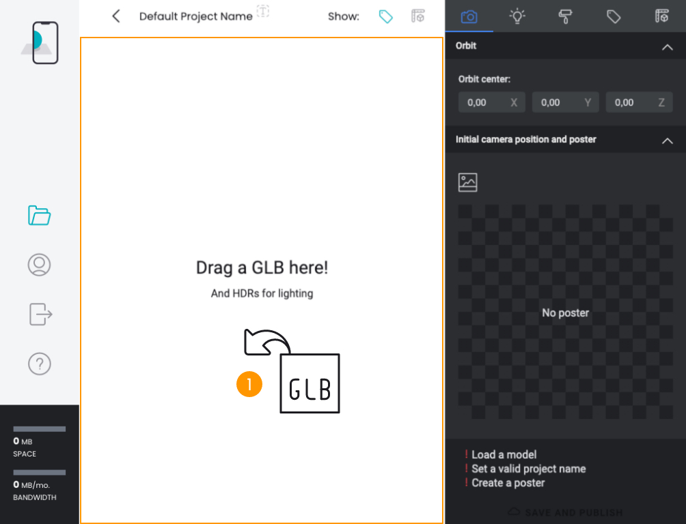Click the back arrow next to project name

[115, 16]
